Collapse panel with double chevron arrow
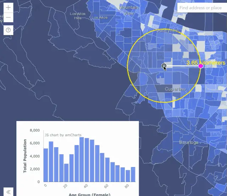Image resolution: width=227 pixels, height=196 pixels. (x=9, y=192)
